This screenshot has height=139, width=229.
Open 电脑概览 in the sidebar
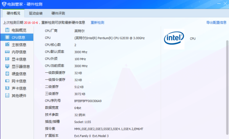pos(19,30)
